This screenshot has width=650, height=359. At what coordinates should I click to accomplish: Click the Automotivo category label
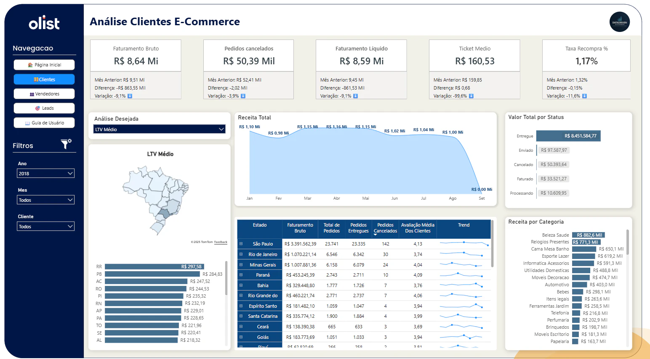point(557,285)
